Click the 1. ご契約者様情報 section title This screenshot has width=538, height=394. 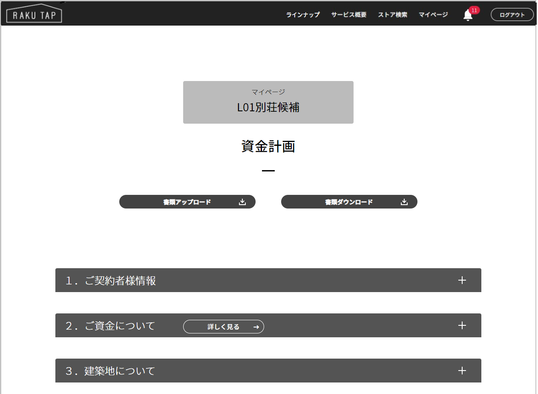pos(111,281)
